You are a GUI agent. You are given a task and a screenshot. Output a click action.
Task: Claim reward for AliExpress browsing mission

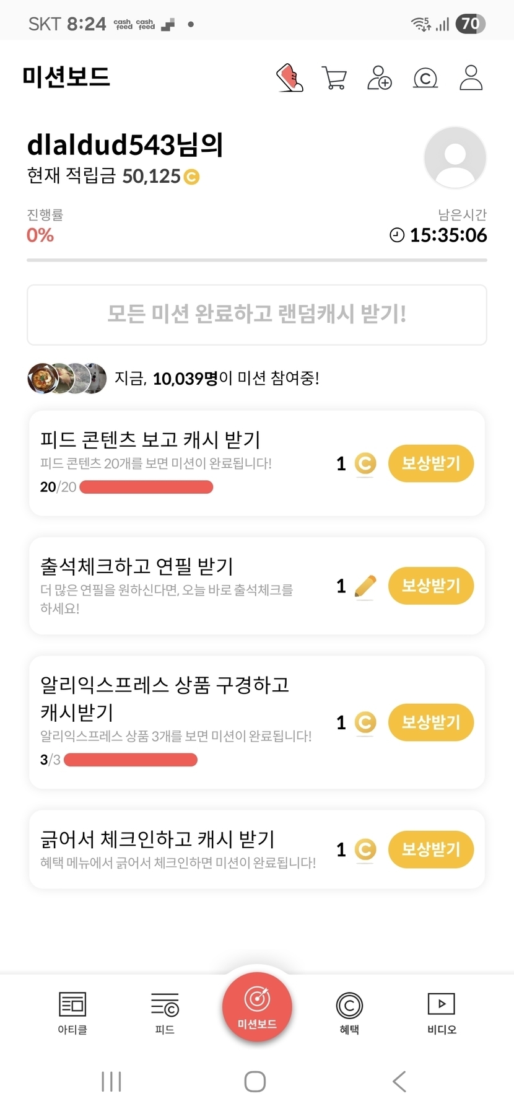[x=430, y=722]
